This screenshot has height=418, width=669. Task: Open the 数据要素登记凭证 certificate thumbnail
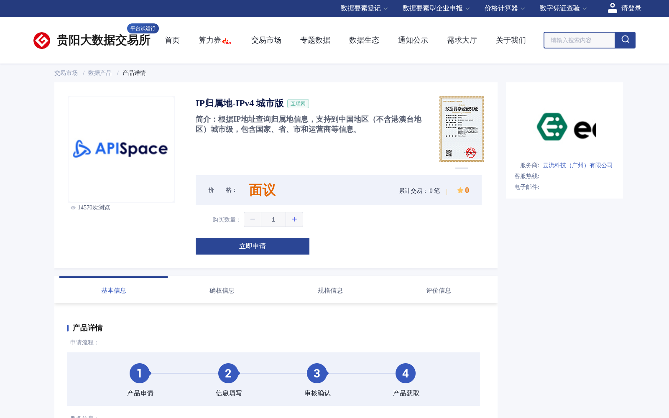[x=462, y=129]
